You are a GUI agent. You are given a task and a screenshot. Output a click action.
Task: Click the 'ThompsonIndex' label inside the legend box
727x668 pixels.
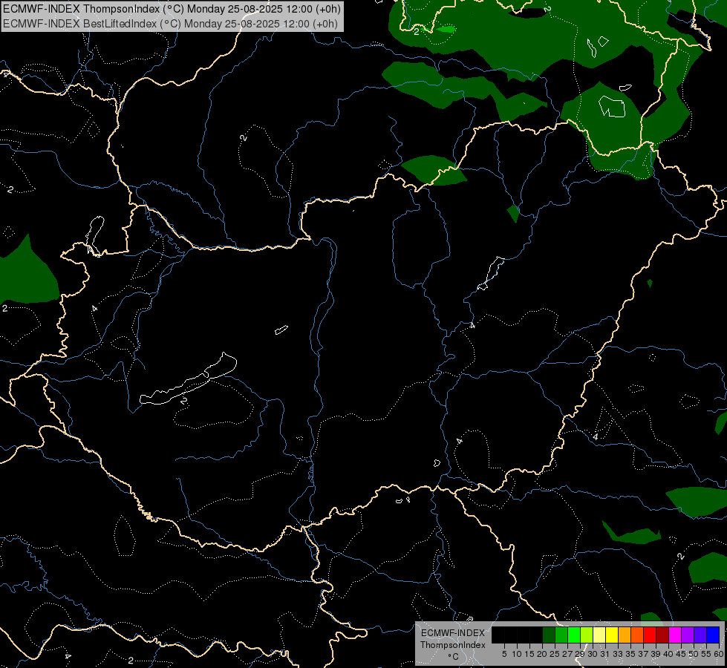tap(453, 645)
